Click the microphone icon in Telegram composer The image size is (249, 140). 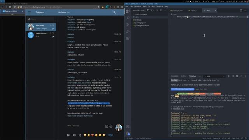pos(80,135)
